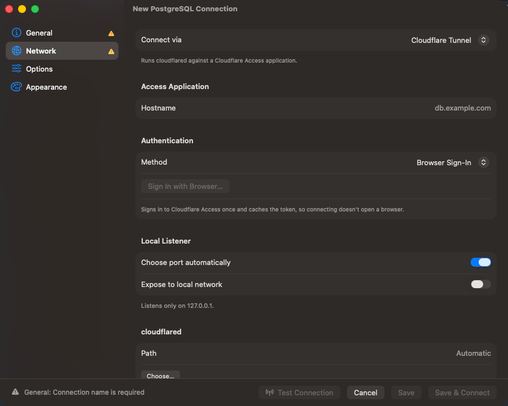Image resolution: width=508 pixels, height=406 pixels.
Task: Click the Appearance palette icon
Action: (x=16, y=87)
